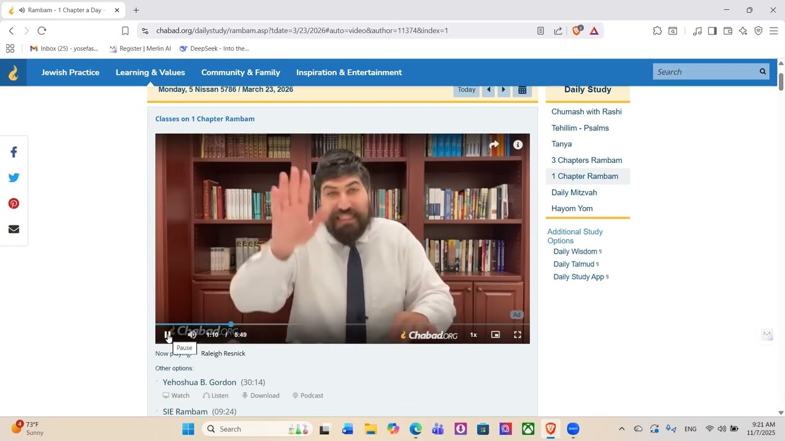Open Daily Wisdom additional study option
Screen dimensions: 785x441
point(575,252)
